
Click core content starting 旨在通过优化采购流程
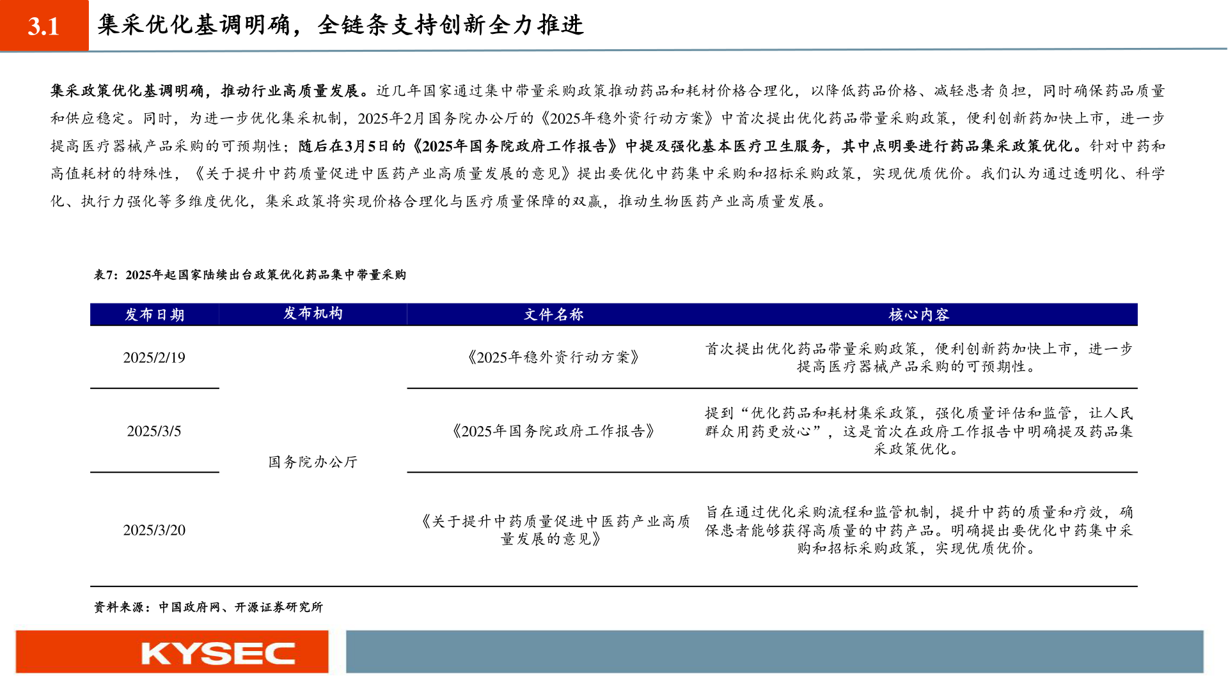click(x=919, y=530)
